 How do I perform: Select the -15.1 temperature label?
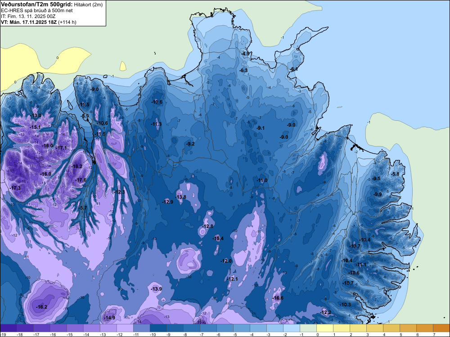[x=35, y=127]
